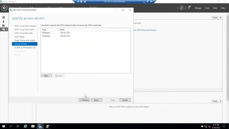Viewport: 229px width, 129px height.
Task: Open the Manage menu
Action: (198, 8)
